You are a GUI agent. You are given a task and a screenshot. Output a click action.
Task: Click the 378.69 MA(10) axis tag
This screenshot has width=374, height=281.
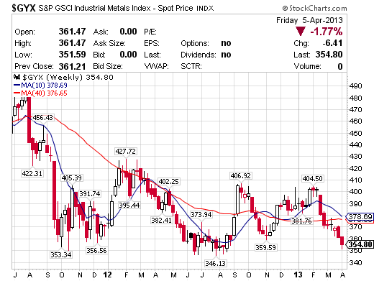(x=360, y=217)
